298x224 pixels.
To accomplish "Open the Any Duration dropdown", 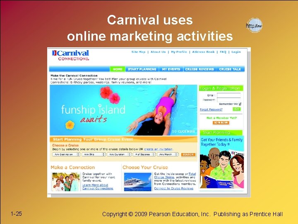I will click(119, 154).
